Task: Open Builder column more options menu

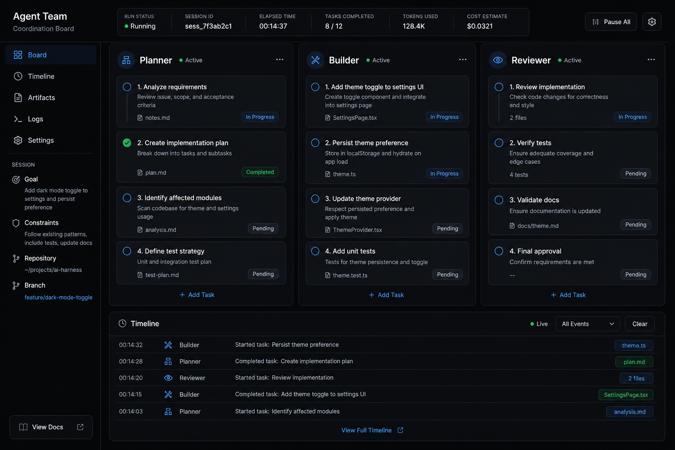Action: point(463,60)
